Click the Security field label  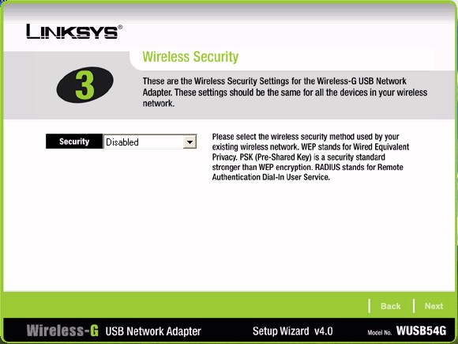point(74,142)
